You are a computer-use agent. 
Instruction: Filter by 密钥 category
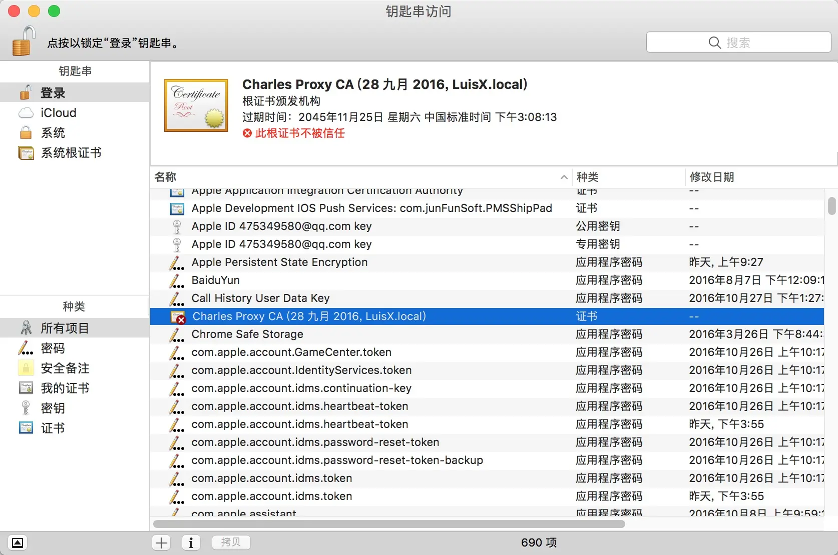(x=75, y=408)
